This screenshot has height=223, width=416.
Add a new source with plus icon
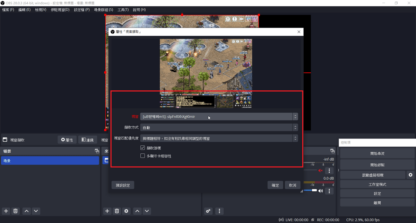(x=107, y=211)
